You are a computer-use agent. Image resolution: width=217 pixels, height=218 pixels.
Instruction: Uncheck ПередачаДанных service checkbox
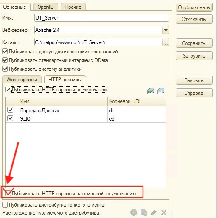10,110
